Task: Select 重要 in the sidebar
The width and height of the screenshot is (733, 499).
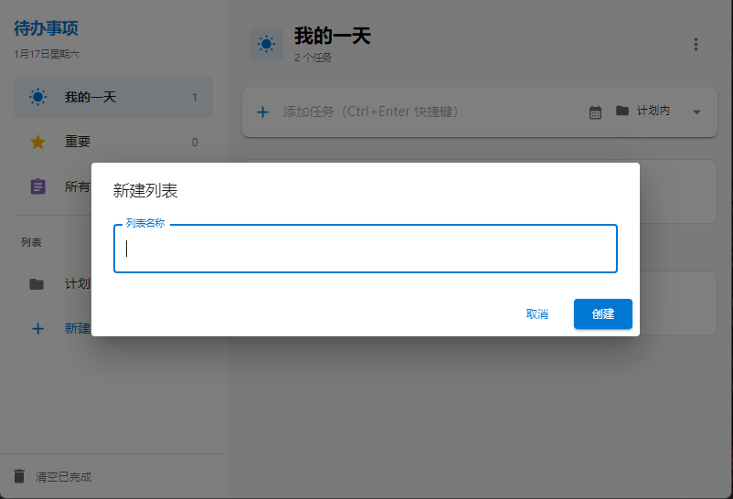Action: (78, 143)
